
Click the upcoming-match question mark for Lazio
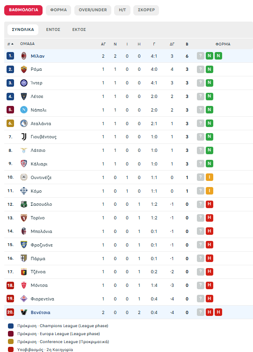click(200, 150)
